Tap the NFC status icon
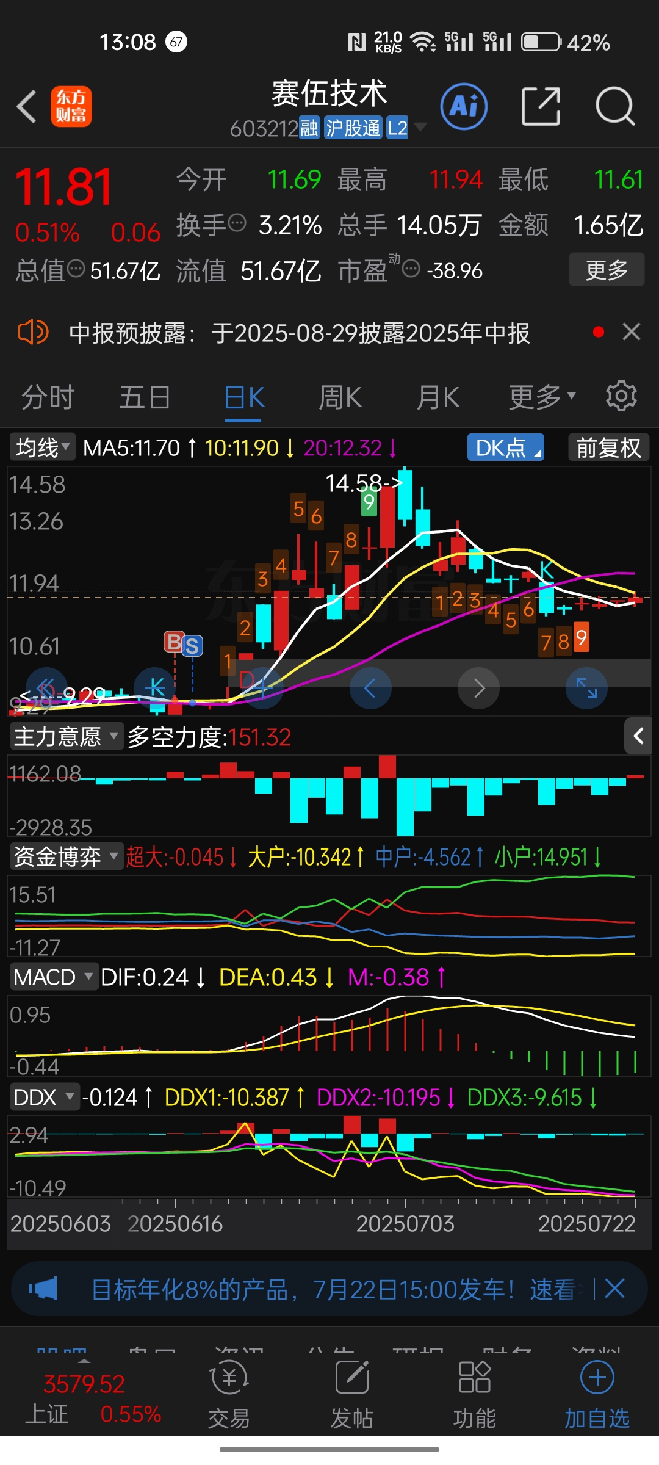The height and width of the screenshot is (1465, 659). [x=356, y=42]
